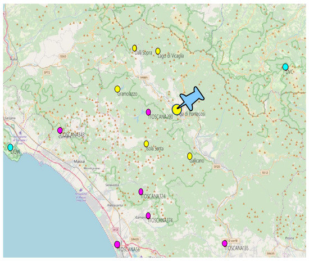Click the Pietrasanta town label
Image resolution: width=309 pixels, height=261 pixels.
tap(115, 205)
